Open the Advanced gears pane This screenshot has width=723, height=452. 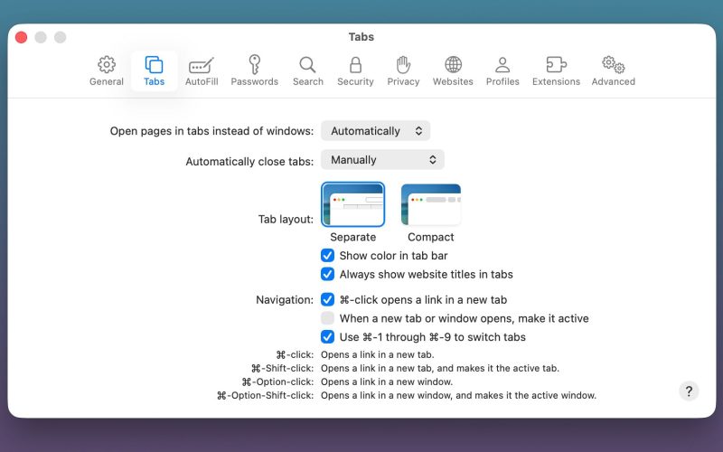coord(614,71)
